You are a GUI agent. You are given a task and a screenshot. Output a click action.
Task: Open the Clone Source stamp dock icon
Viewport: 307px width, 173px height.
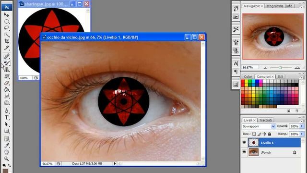click(236, 51)
